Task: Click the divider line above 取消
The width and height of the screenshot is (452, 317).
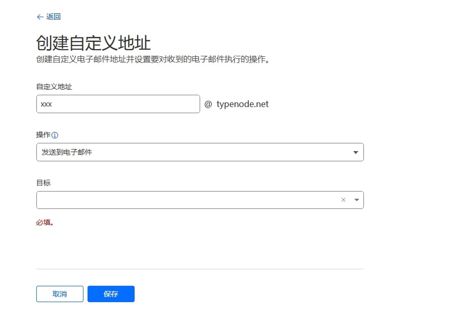Action: pos(200,269)
